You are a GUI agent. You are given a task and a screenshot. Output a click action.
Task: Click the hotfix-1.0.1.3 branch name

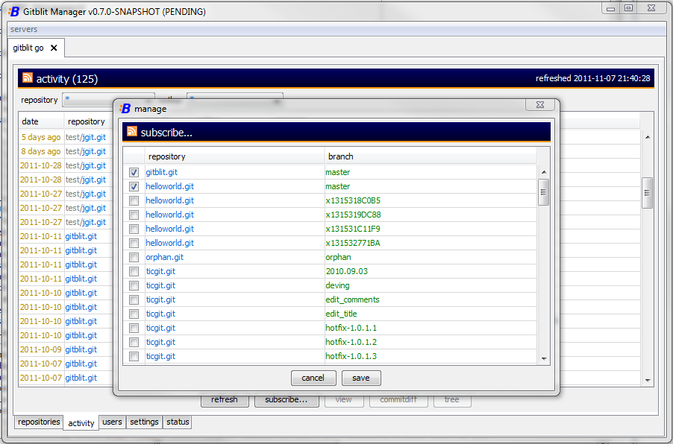click(x=351, y=356)
